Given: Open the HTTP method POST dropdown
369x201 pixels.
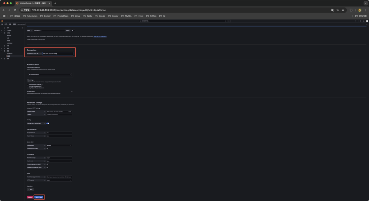Looking at the screenshot, I should click(59, 180).
